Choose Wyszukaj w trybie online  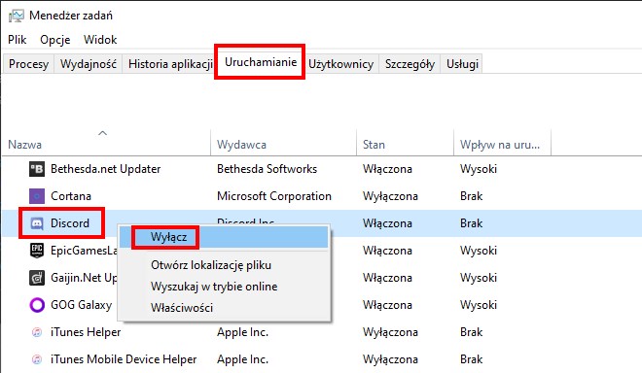[224, 287]
